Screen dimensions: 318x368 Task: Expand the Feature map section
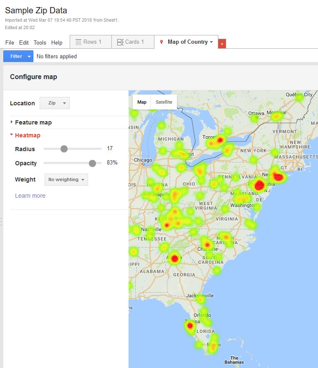point(33,122)
